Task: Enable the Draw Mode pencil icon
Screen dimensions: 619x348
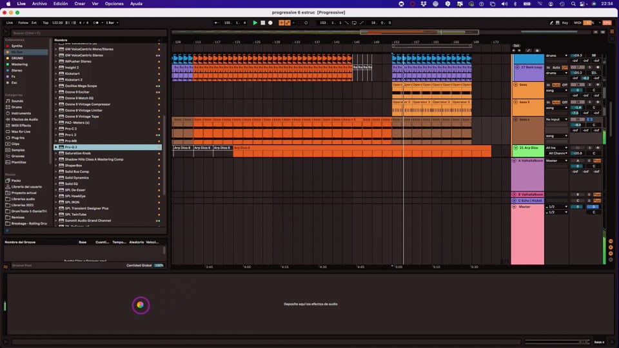Action: point(551,23)
